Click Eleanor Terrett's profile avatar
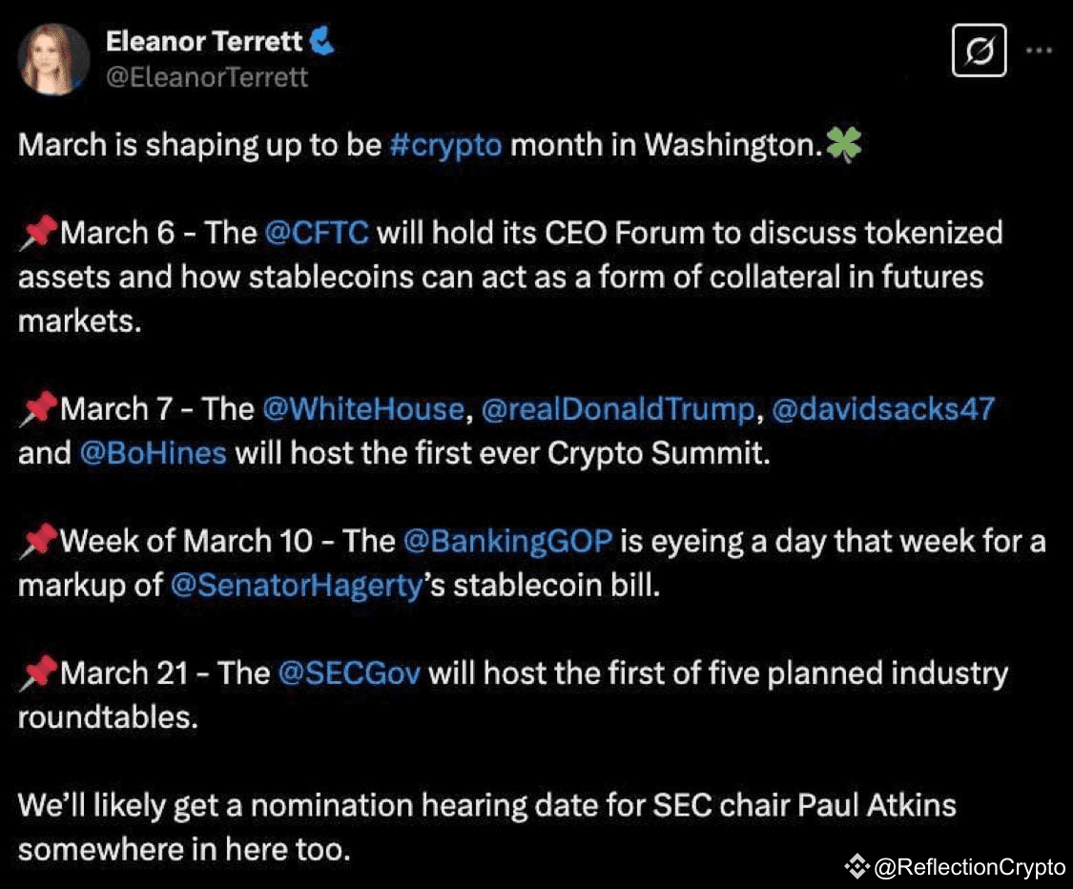The image size is (1073, 889). click(54, 58)
